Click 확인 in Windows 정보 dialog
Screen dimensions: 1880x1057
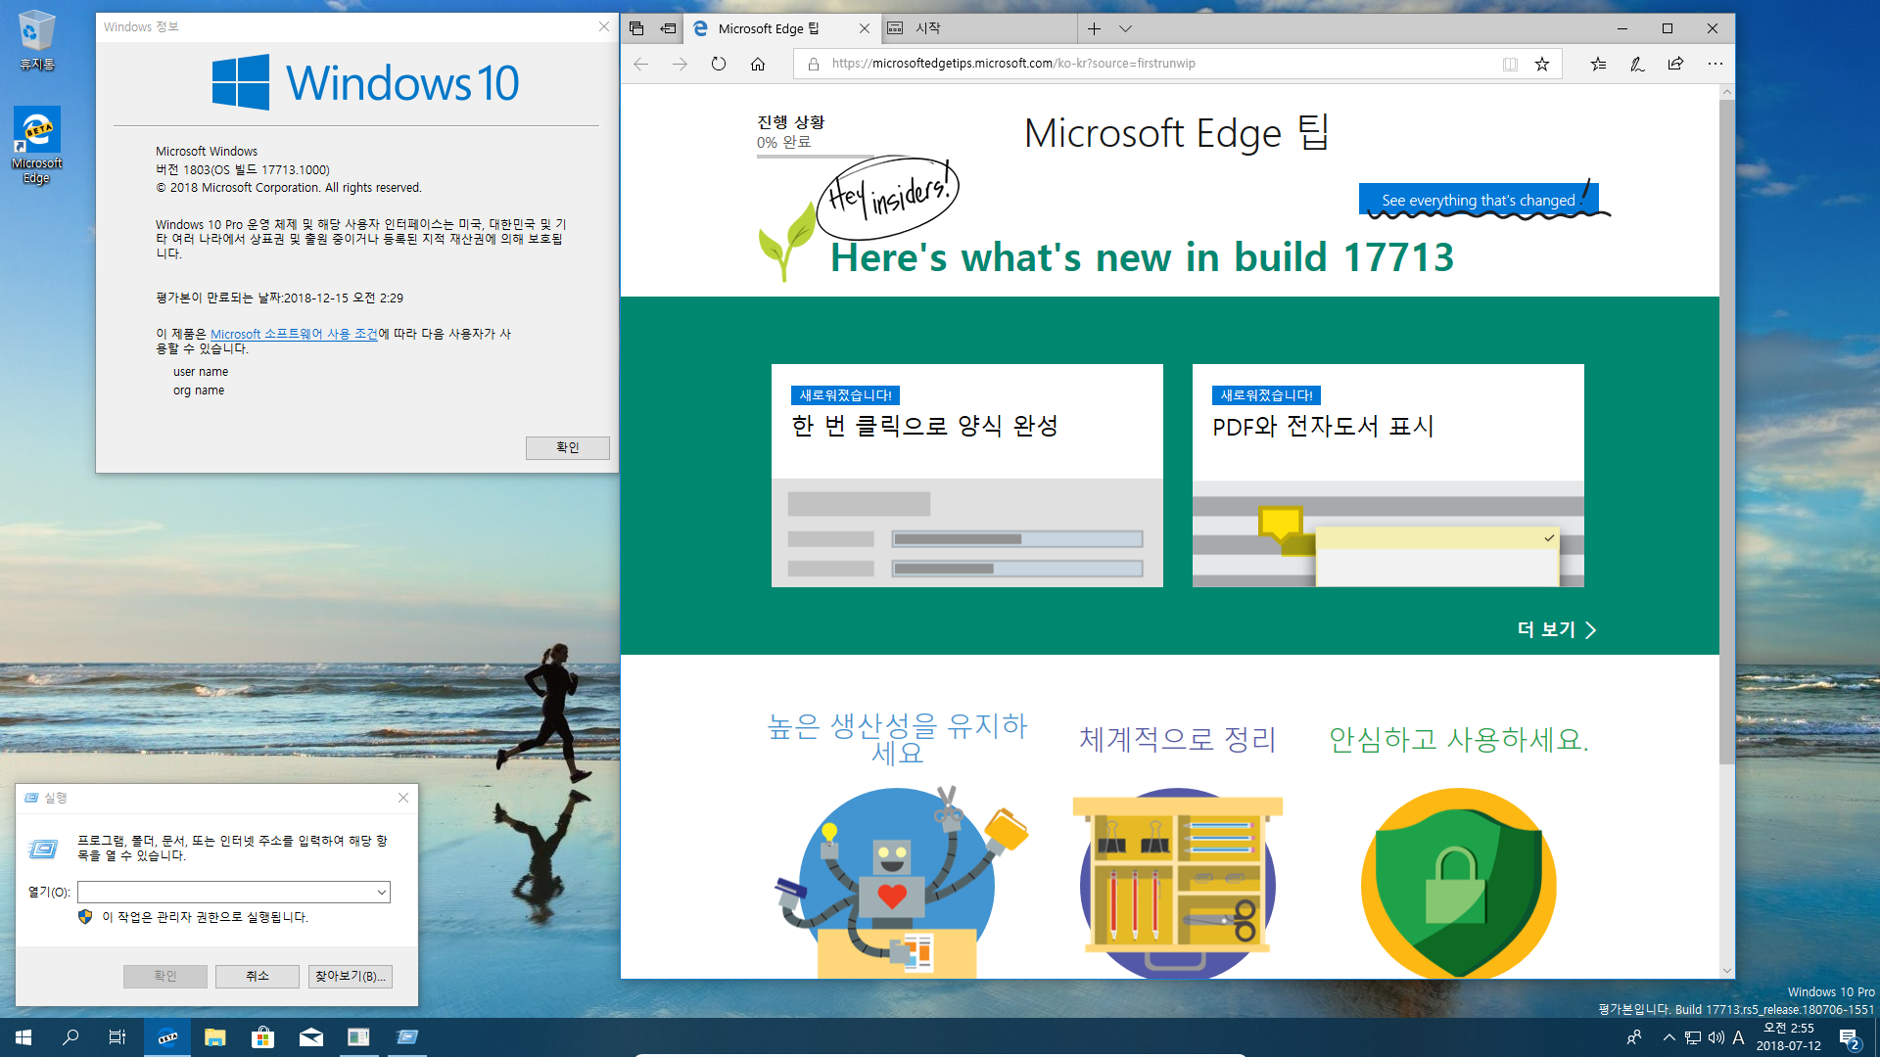pos(568,447)
